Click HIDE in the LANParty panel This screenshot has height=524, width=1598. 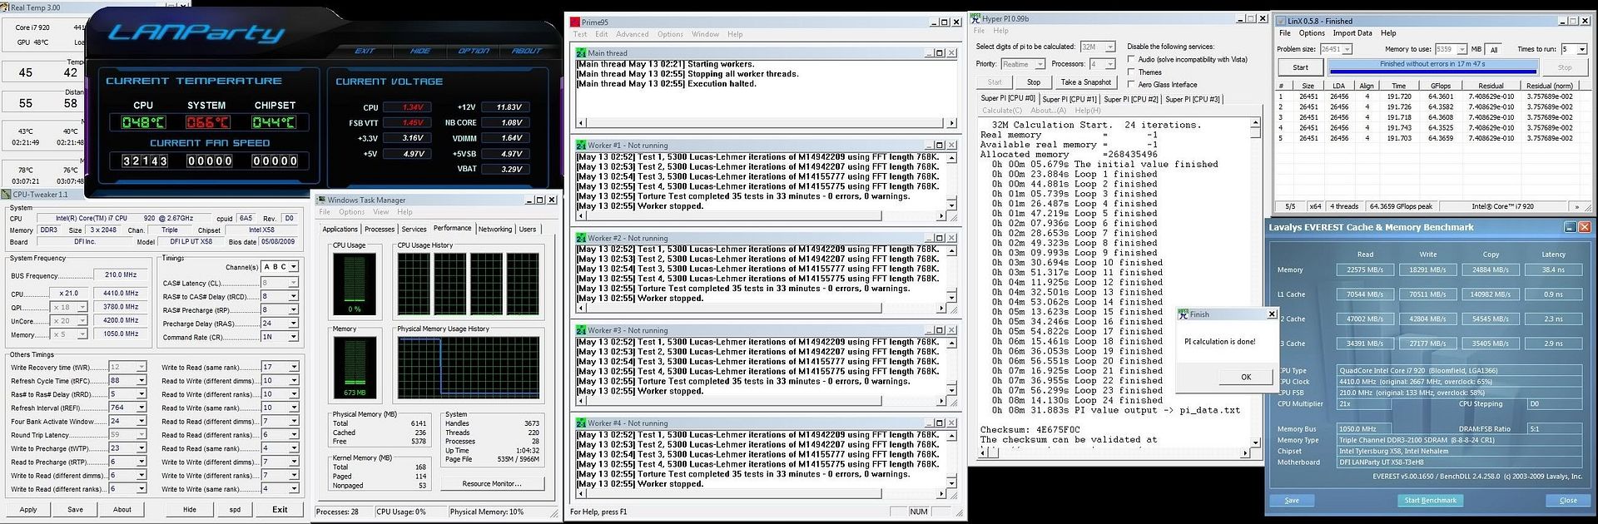tap(420, 51)
